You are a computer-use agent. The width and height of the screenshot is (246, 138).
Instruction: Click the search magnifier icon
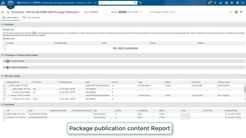135,3
